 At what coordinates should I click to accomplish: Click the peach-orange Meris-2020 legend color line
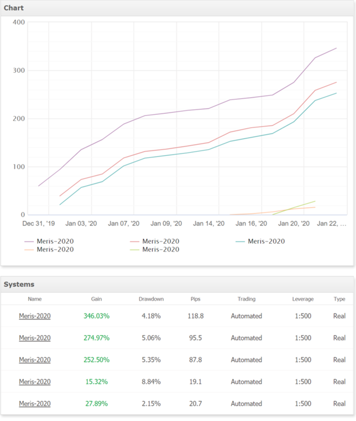click(29, 250)
